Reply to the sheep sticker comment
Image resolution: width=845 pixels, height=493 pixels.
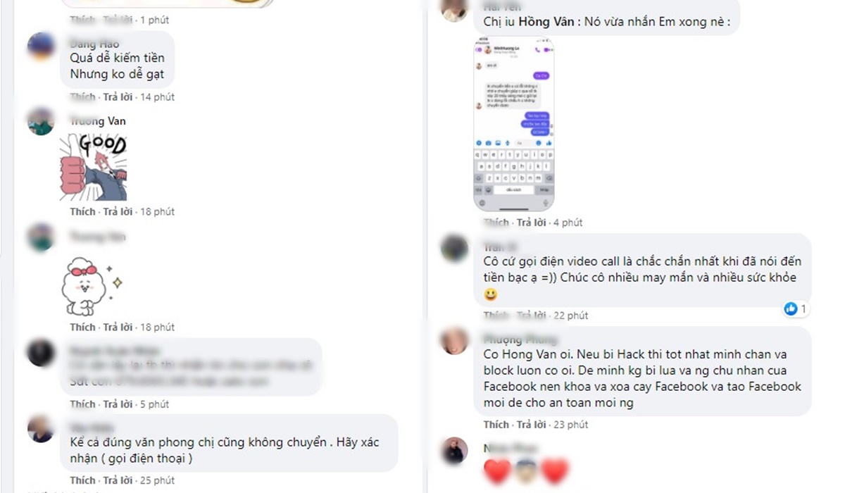[118, 327]
